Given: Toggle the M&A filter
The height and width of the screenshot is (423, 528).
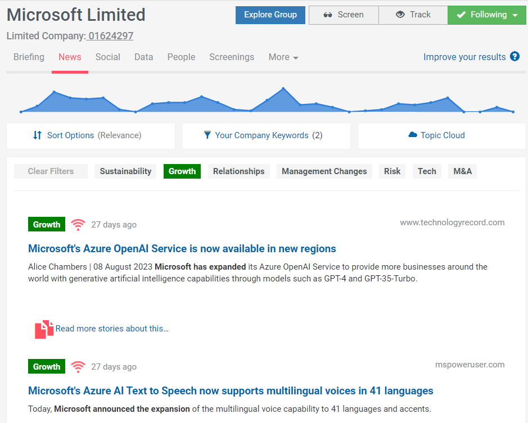Looking at the screenshot, I should [x=462, y=171].
